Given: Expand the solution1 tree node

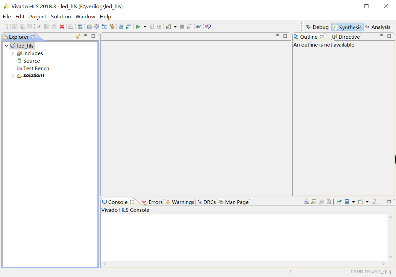Looking at the screenshot, I should 13,76.
